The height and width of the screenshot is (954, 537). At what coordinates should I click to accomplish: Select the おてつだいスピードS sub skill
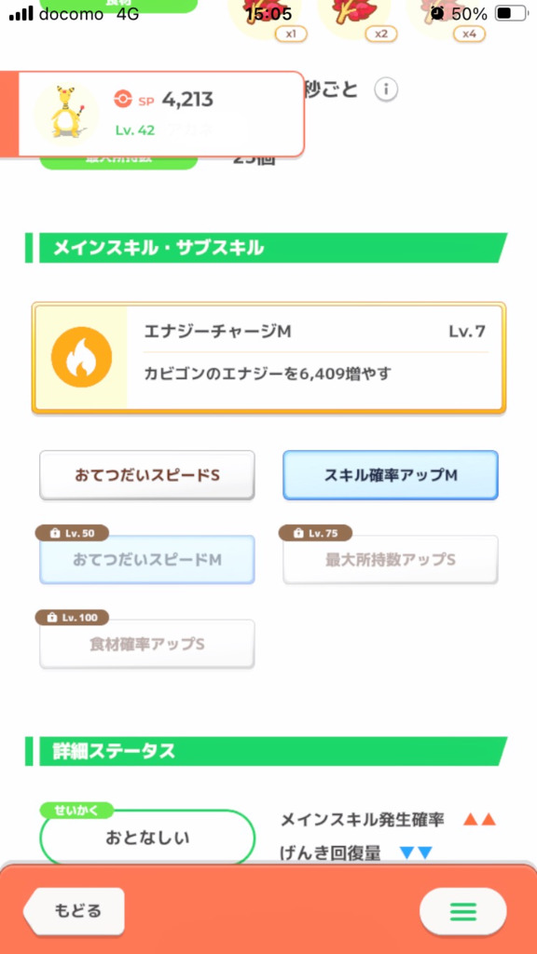coord(147,475)
